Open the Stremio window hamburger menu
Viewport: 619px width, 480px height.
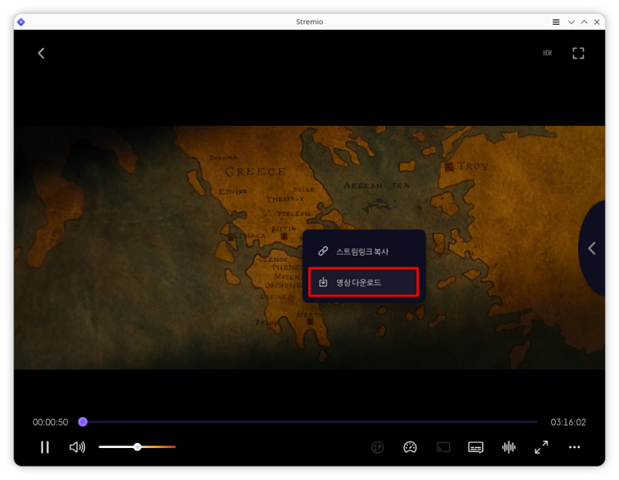click(556, 22)
